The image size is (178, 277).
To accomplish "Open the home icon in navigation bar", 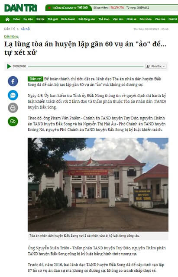I will [7, 19].
